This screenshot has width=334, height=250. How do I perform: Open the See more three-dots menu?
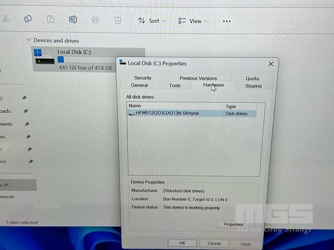click(227, 21)
